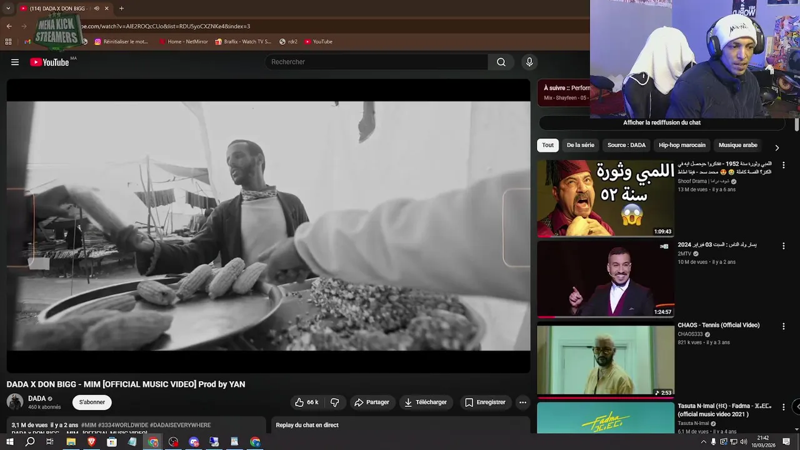Open Home - NetMirror bookmark

point(183,42)
